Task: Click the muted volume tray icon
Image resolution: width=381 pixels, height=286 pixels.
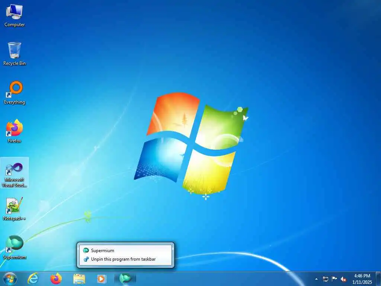Action: (x=343, y=279)
